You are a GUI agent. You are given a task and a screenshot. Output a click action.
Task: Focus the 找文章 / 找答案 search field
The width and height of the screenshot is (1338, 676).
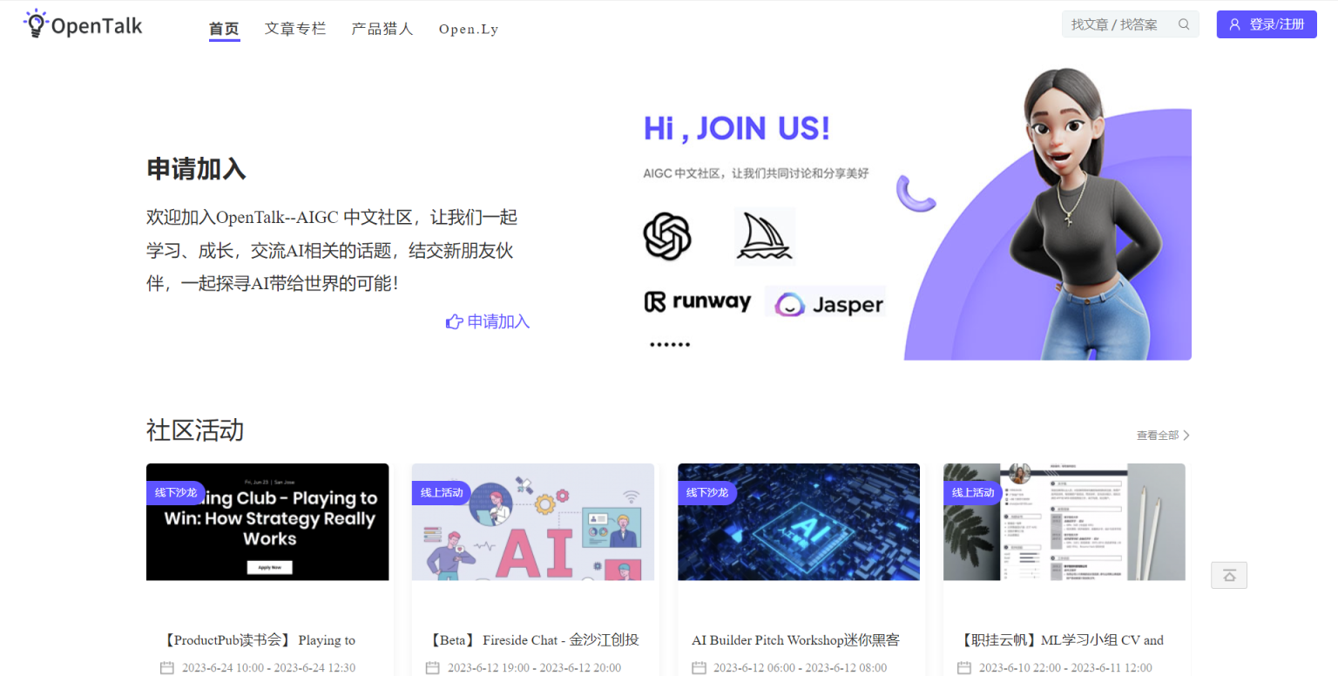(x=1118, y=24)
